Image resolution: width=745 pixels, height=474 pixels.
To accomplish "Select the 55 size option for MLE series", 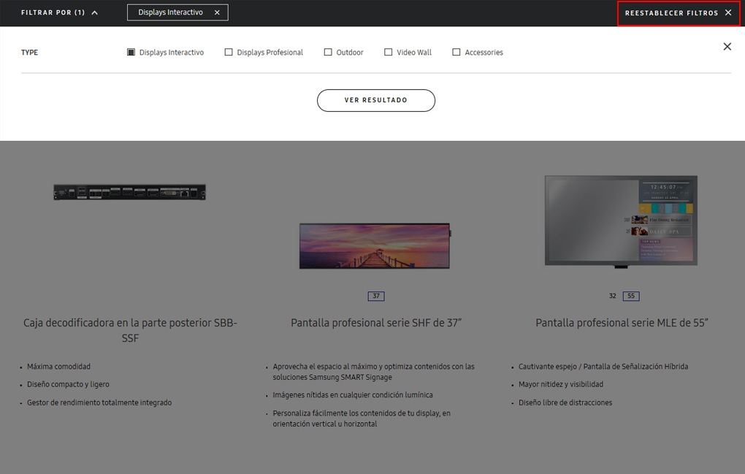I will [x=631, y=296].
